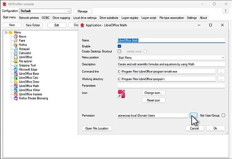Click the Manage button

coord(82,11)
